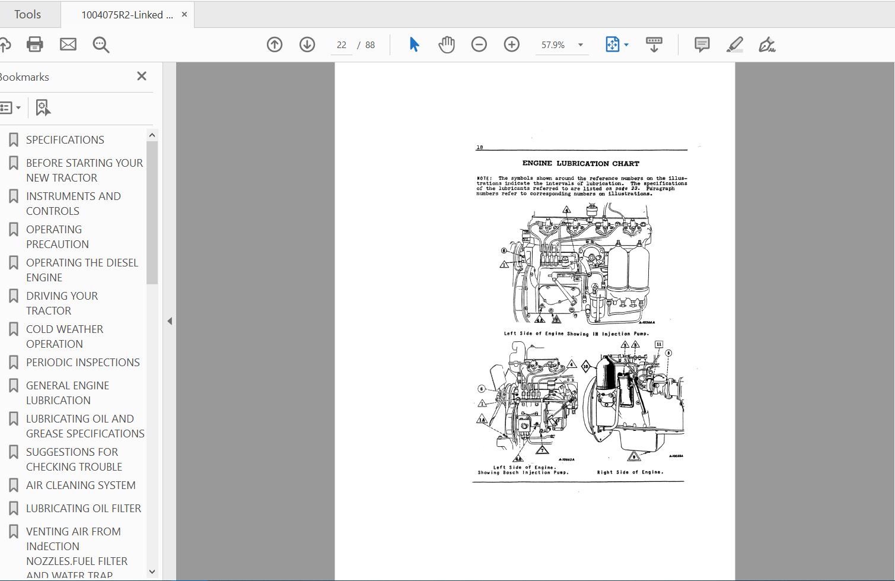The height and width of the screenshot is (581, 895).
Task: Go to next page arrow
Action: click(x=307, y=45)
